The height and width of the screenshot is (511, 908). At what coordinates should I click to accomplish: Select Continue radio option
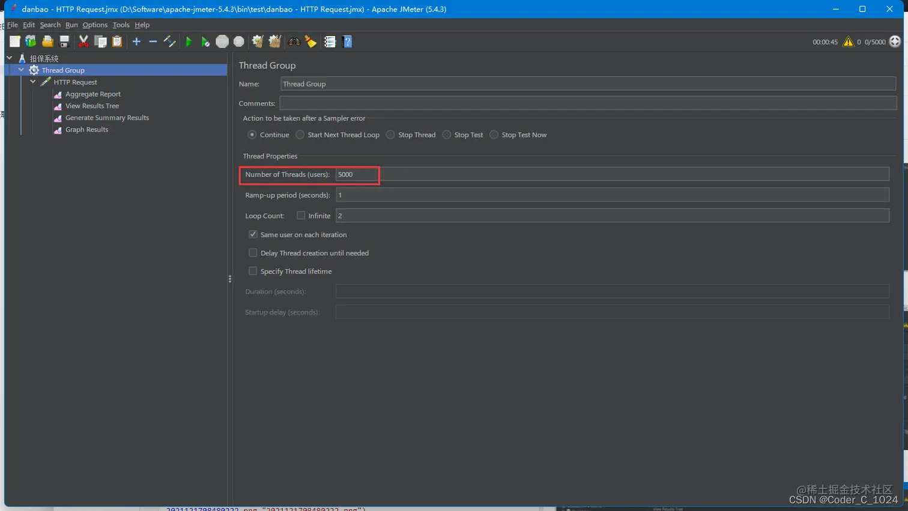click(x=252, y=135)
